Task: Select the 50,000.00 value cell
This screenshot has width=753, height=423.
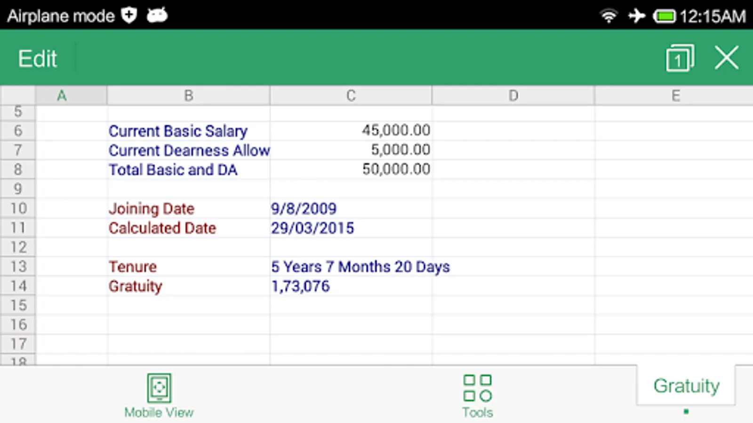Action: [351, 170]
